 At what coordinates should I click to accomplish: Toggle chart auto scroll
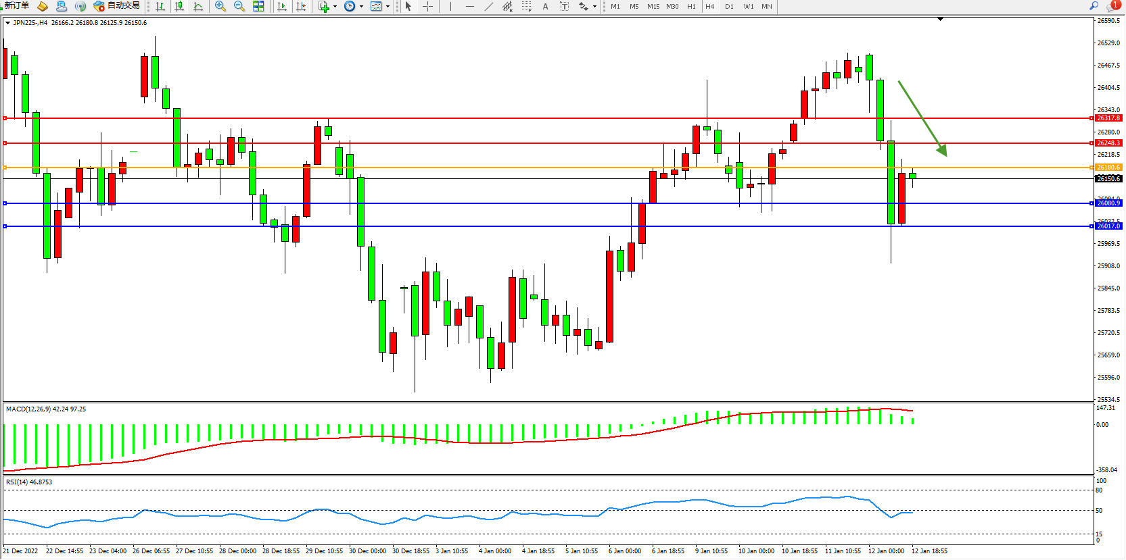point(282,7)
